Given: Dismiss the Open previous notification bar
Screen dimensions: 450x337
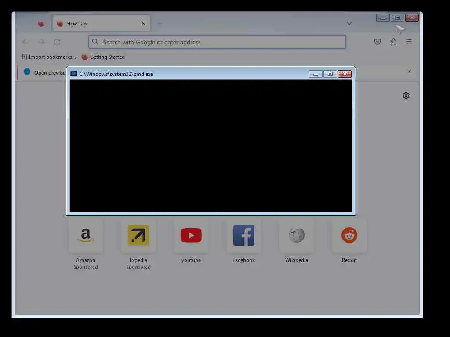Looking at the screenshot, I should [x=409, y=72].
